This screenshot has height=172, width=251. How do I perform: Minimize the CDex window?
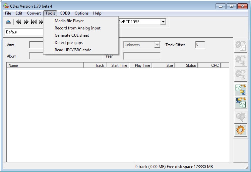point(220,6)
